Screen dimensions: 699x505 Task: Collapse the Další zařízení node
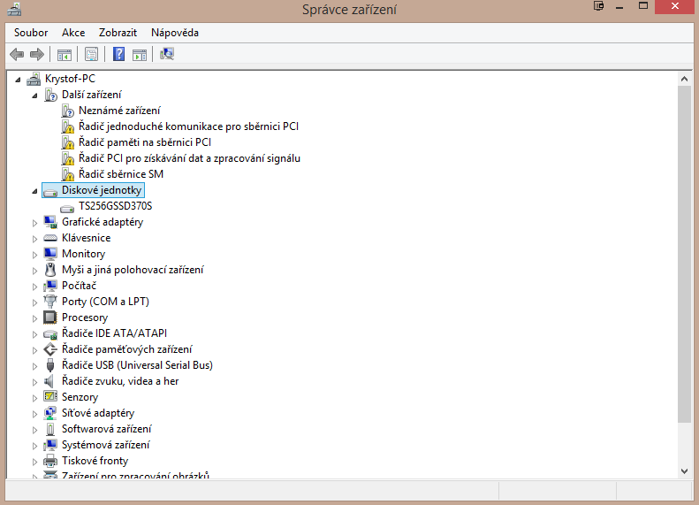tap(35, 96)
